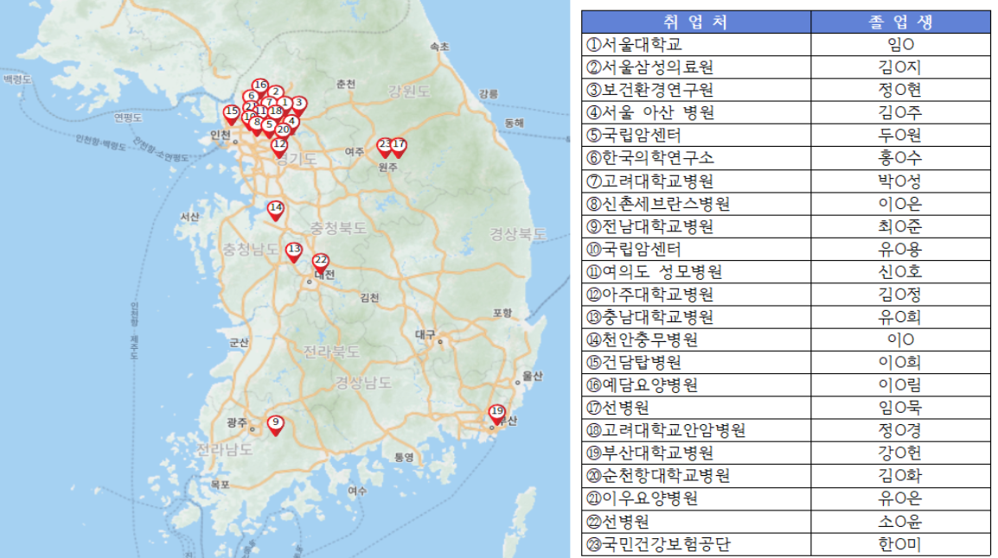Click graduate name 두O원
Image resolution: width=998 pixels, height=558 pixels.
[900, 136]
